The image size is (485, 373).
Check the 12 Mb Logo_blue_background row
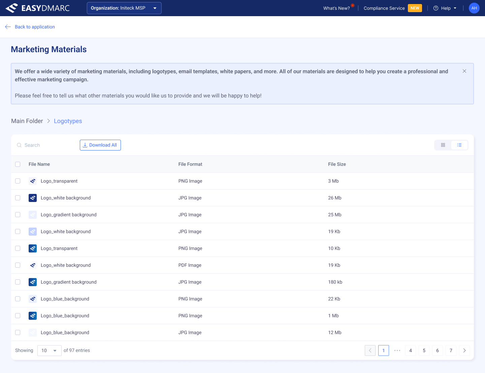tap(18, 333)
